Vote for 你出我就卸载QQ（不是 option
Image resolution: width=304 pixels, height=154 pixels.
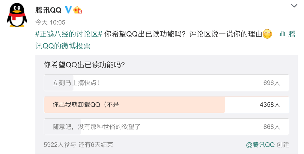pos(166,105)
